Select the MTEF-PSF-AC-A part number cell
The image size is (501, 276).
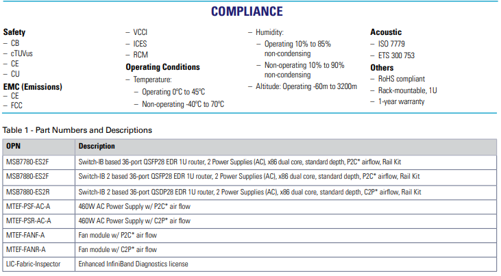point(29,205)
